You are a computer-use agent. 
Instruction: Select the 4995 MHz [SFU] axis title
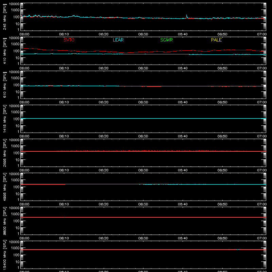[4, 187]
